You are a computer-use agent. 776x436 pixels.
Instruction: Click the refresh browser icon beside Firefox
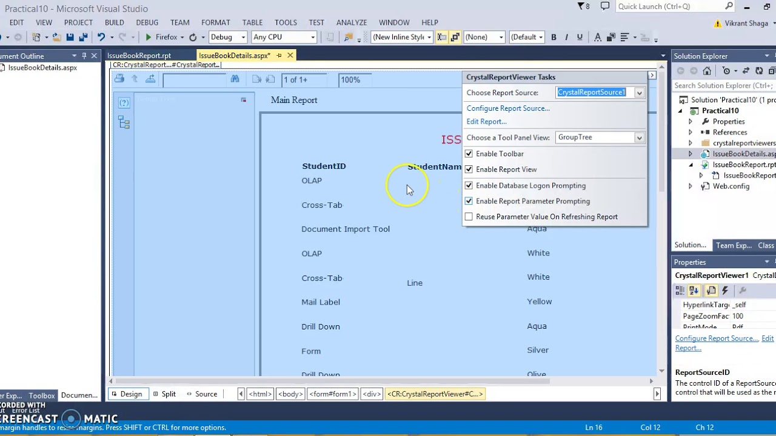click(x=193, y=38)
